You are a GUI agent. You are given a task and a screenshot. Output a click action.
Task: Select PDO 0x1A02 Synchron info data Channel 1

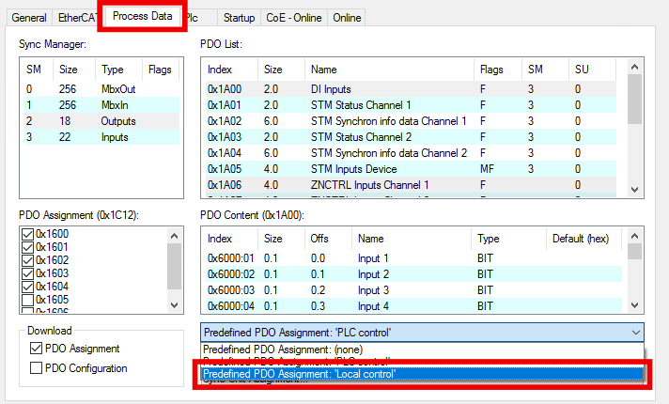411,121
